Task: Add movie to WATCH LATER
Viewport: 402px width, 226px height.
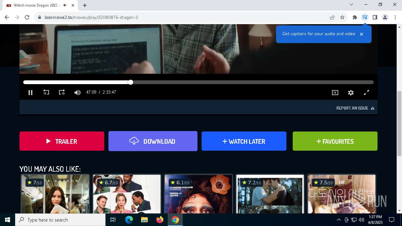Action: click(244, 141)
